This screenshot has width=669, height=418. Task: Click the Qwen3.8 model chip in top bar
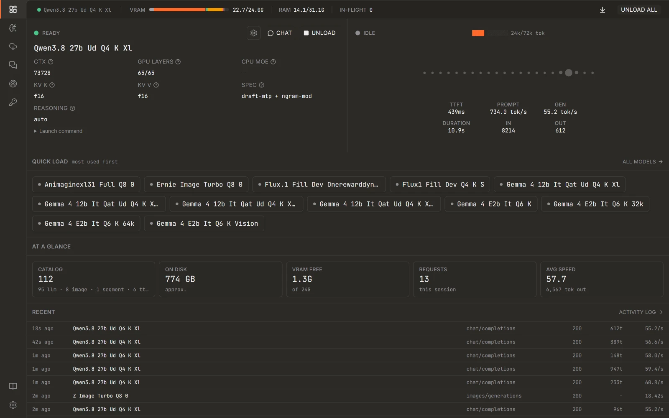coord(74,10)
